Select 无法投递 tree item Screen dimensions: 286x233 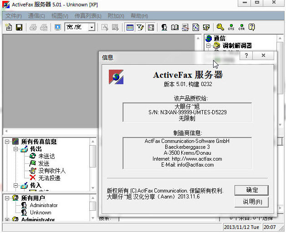[49, 178]
